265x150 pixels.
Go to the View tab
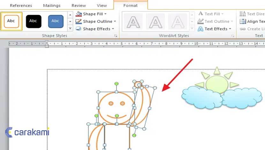(102, 5)
